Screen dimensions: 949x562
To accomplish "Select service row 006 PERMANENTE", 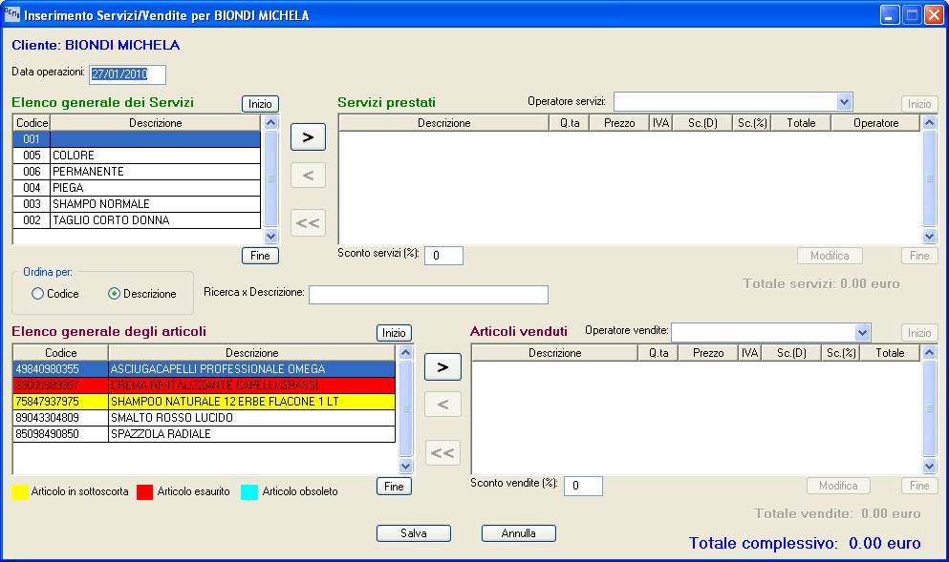I will 137,172.
